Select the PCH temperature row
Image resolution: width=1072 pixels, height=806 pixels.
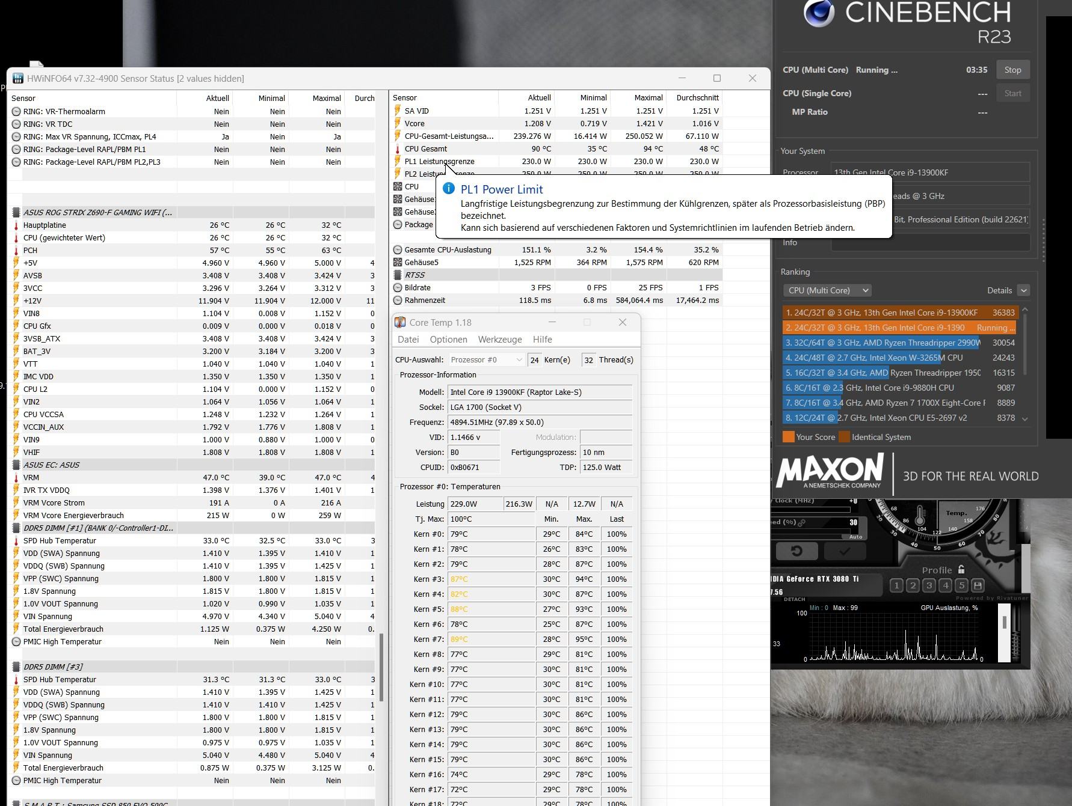[193, 250]
